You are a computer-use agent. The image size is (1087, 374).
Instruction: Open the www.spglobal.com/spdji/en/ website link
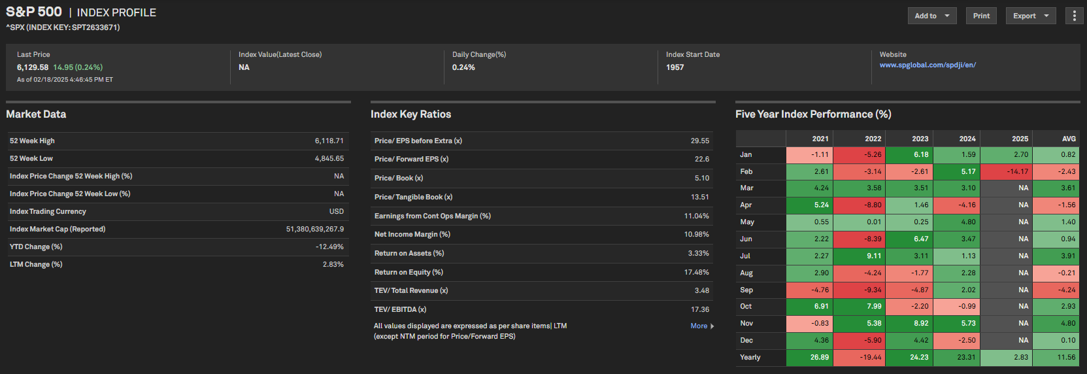coord(928,65)
